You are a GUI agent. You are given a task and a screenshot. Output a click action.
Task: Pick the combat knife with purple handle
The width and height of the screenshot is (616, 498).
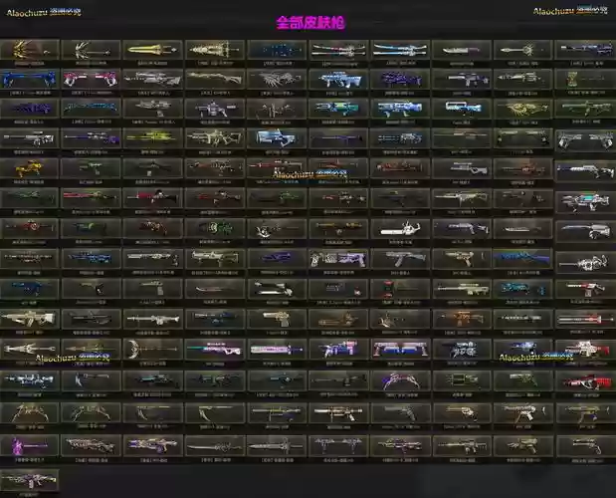click(461, 50)
